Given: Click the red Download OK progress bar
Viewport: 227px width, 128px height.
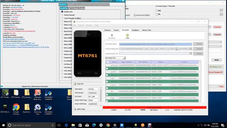Looking at the screenshot, I should [155, 107].
